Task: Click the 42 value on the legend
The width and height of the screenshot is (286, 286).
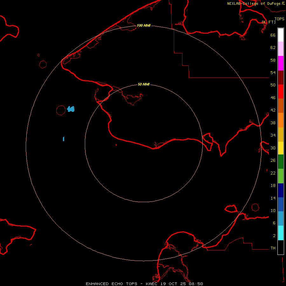Action: point(273,110)
